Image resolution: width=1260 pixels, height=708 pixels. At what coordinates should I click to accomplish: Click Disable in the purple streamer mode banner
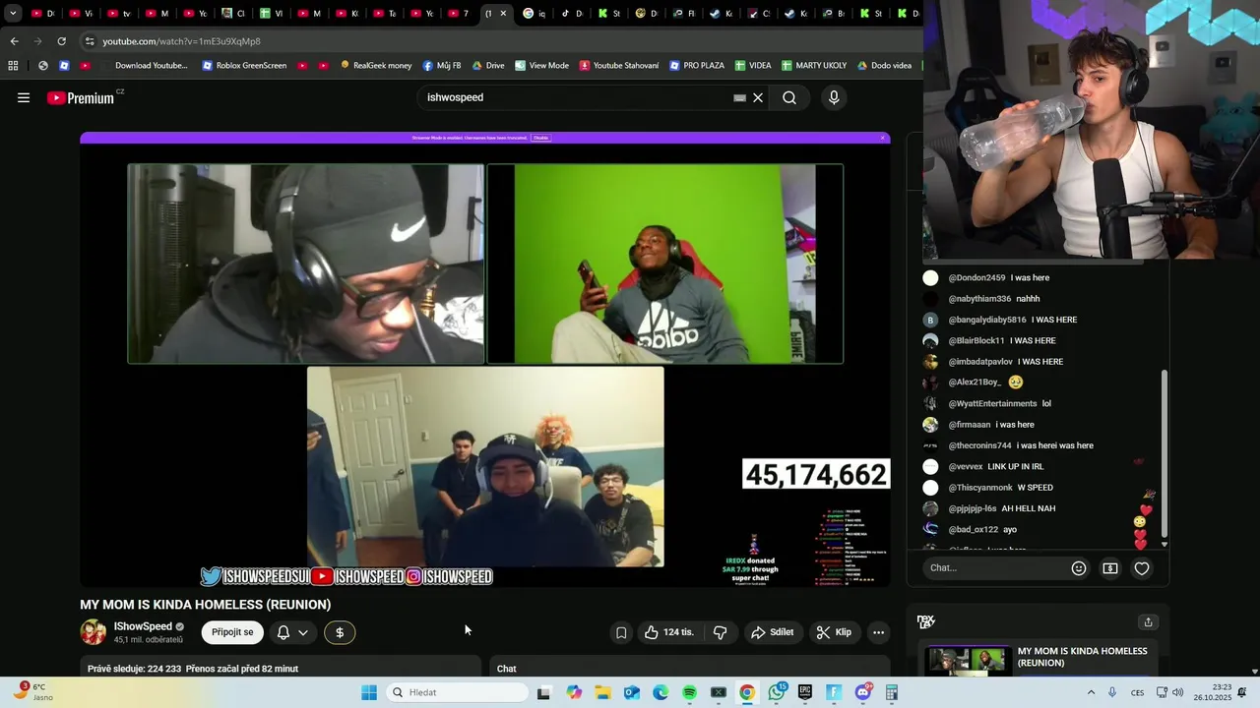coord(540,138)
